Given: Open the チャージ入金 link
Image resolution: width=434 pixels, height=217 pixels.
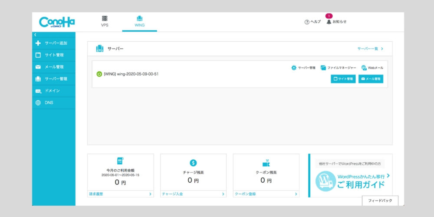Looking at the screenshot, I should pos(172,194).
